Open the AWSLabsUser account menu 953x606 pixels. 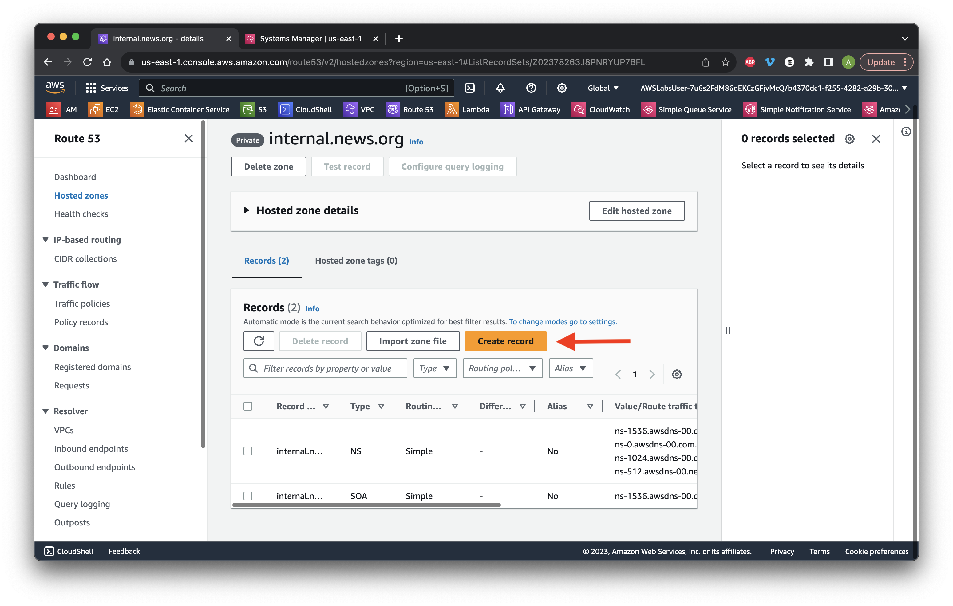pyautogui.click(x=773, y=88)
